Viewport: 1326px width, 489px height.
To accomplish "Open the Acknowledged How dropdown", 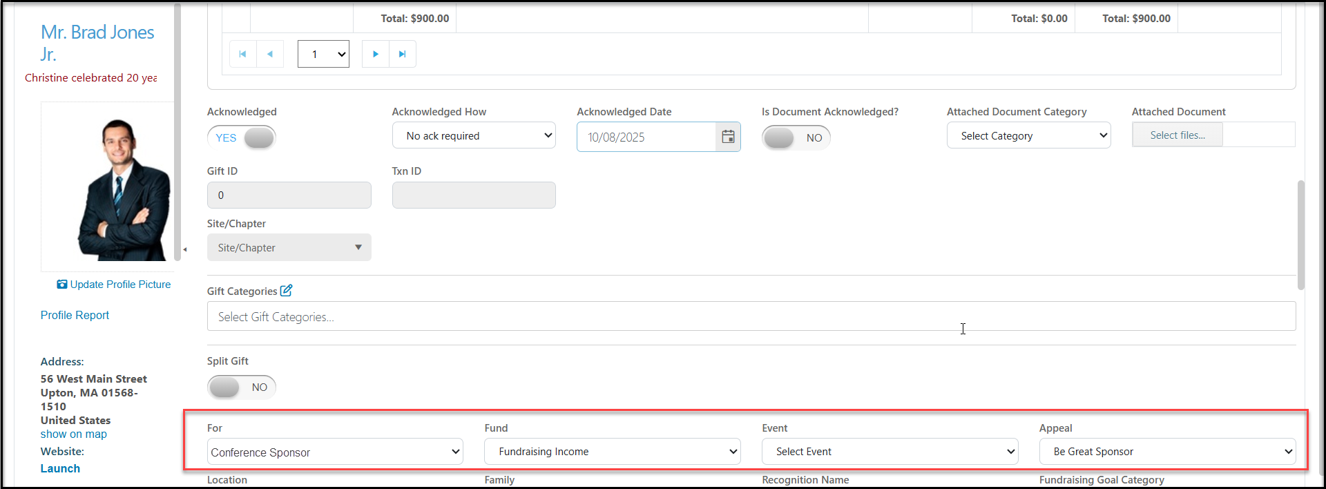I will [474, 135].
